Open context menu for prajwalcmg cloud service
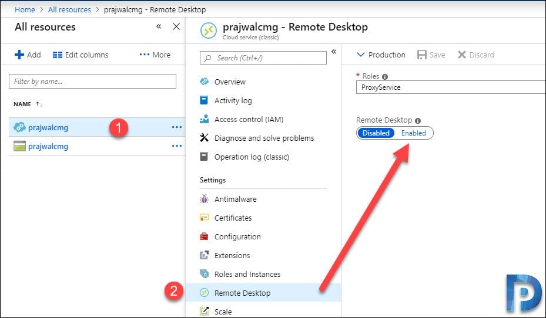Image resolution: width=546 pixels, height=318 pixels. point(177,127)
